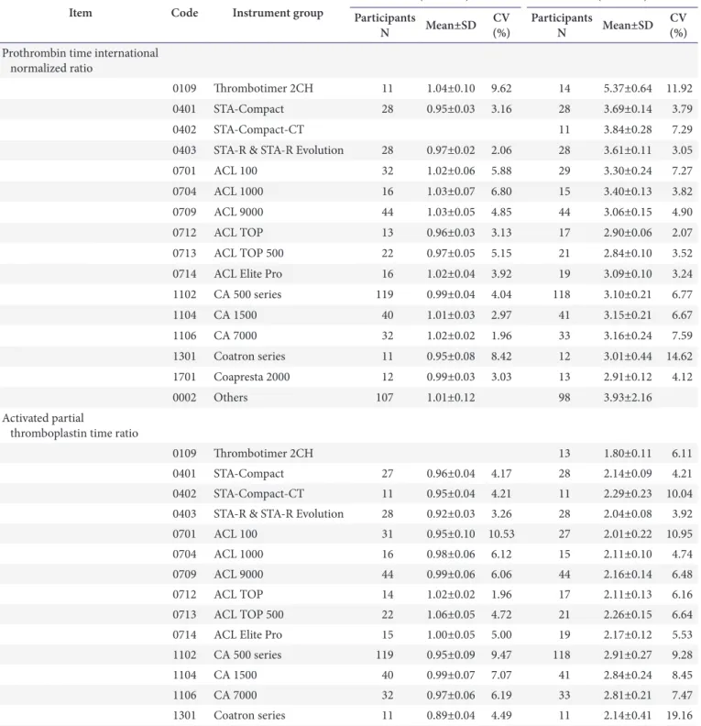701x726 pixels.
Task: Select the CV value '10.53'
Action: point(501,533)
